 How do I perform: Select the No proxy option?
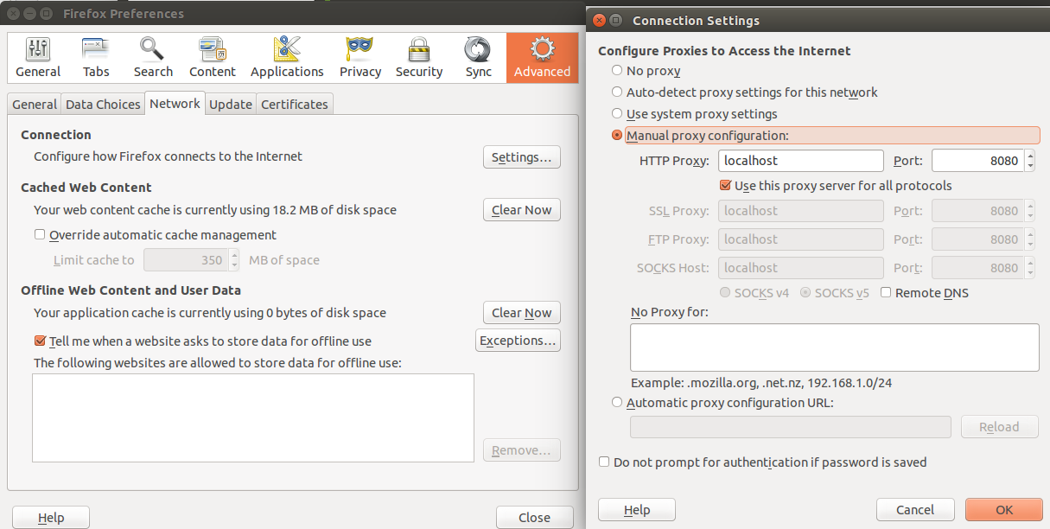click(617, 70)
